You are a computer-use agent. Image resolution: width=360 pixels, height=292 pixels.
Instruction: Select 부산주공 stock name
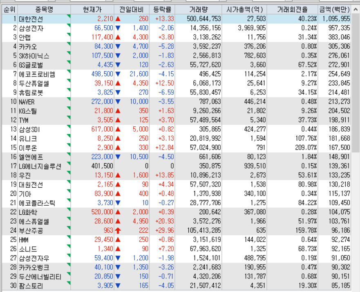coord(31,231)
